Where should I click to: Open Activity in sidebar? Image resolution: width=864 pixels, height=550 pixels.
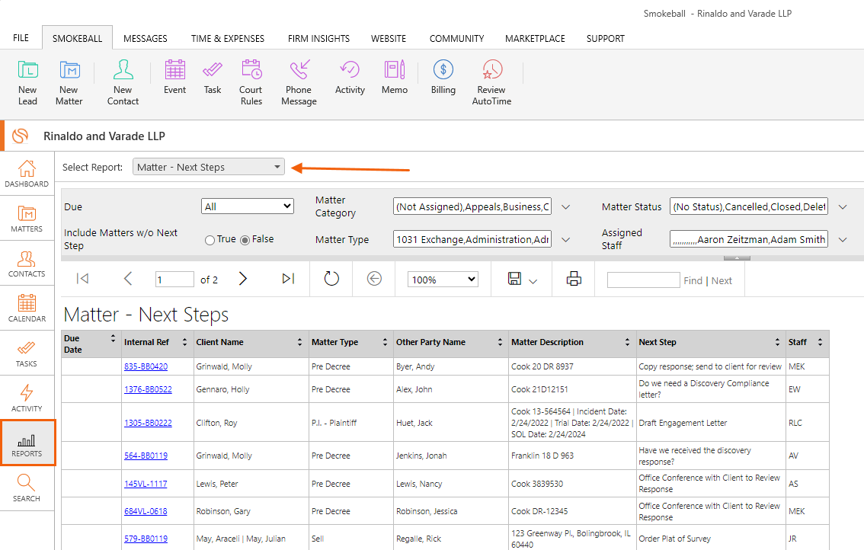tap(27, 398)
